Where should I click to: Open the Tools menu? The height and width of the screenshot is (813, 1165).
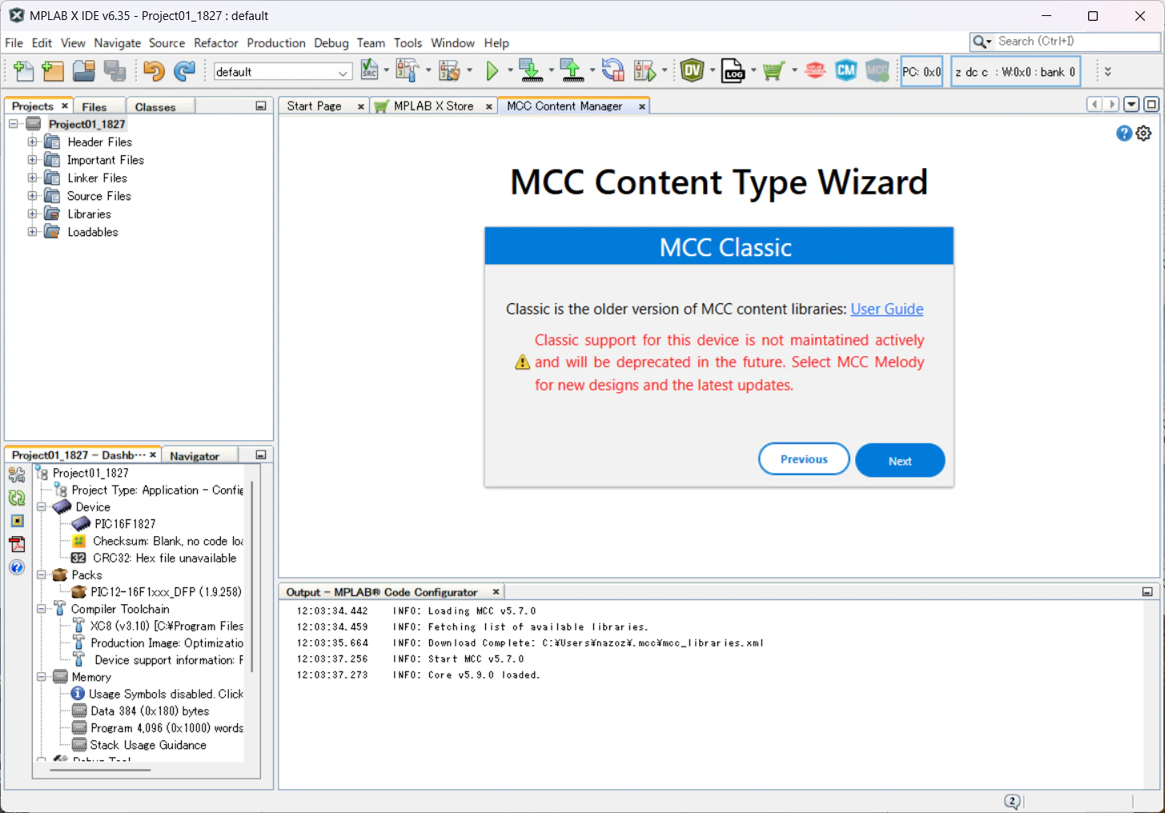408,43
